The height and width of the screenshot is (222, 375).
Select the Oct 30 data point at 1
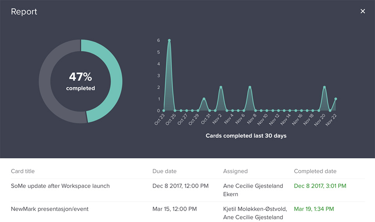[x=204, y=99]
